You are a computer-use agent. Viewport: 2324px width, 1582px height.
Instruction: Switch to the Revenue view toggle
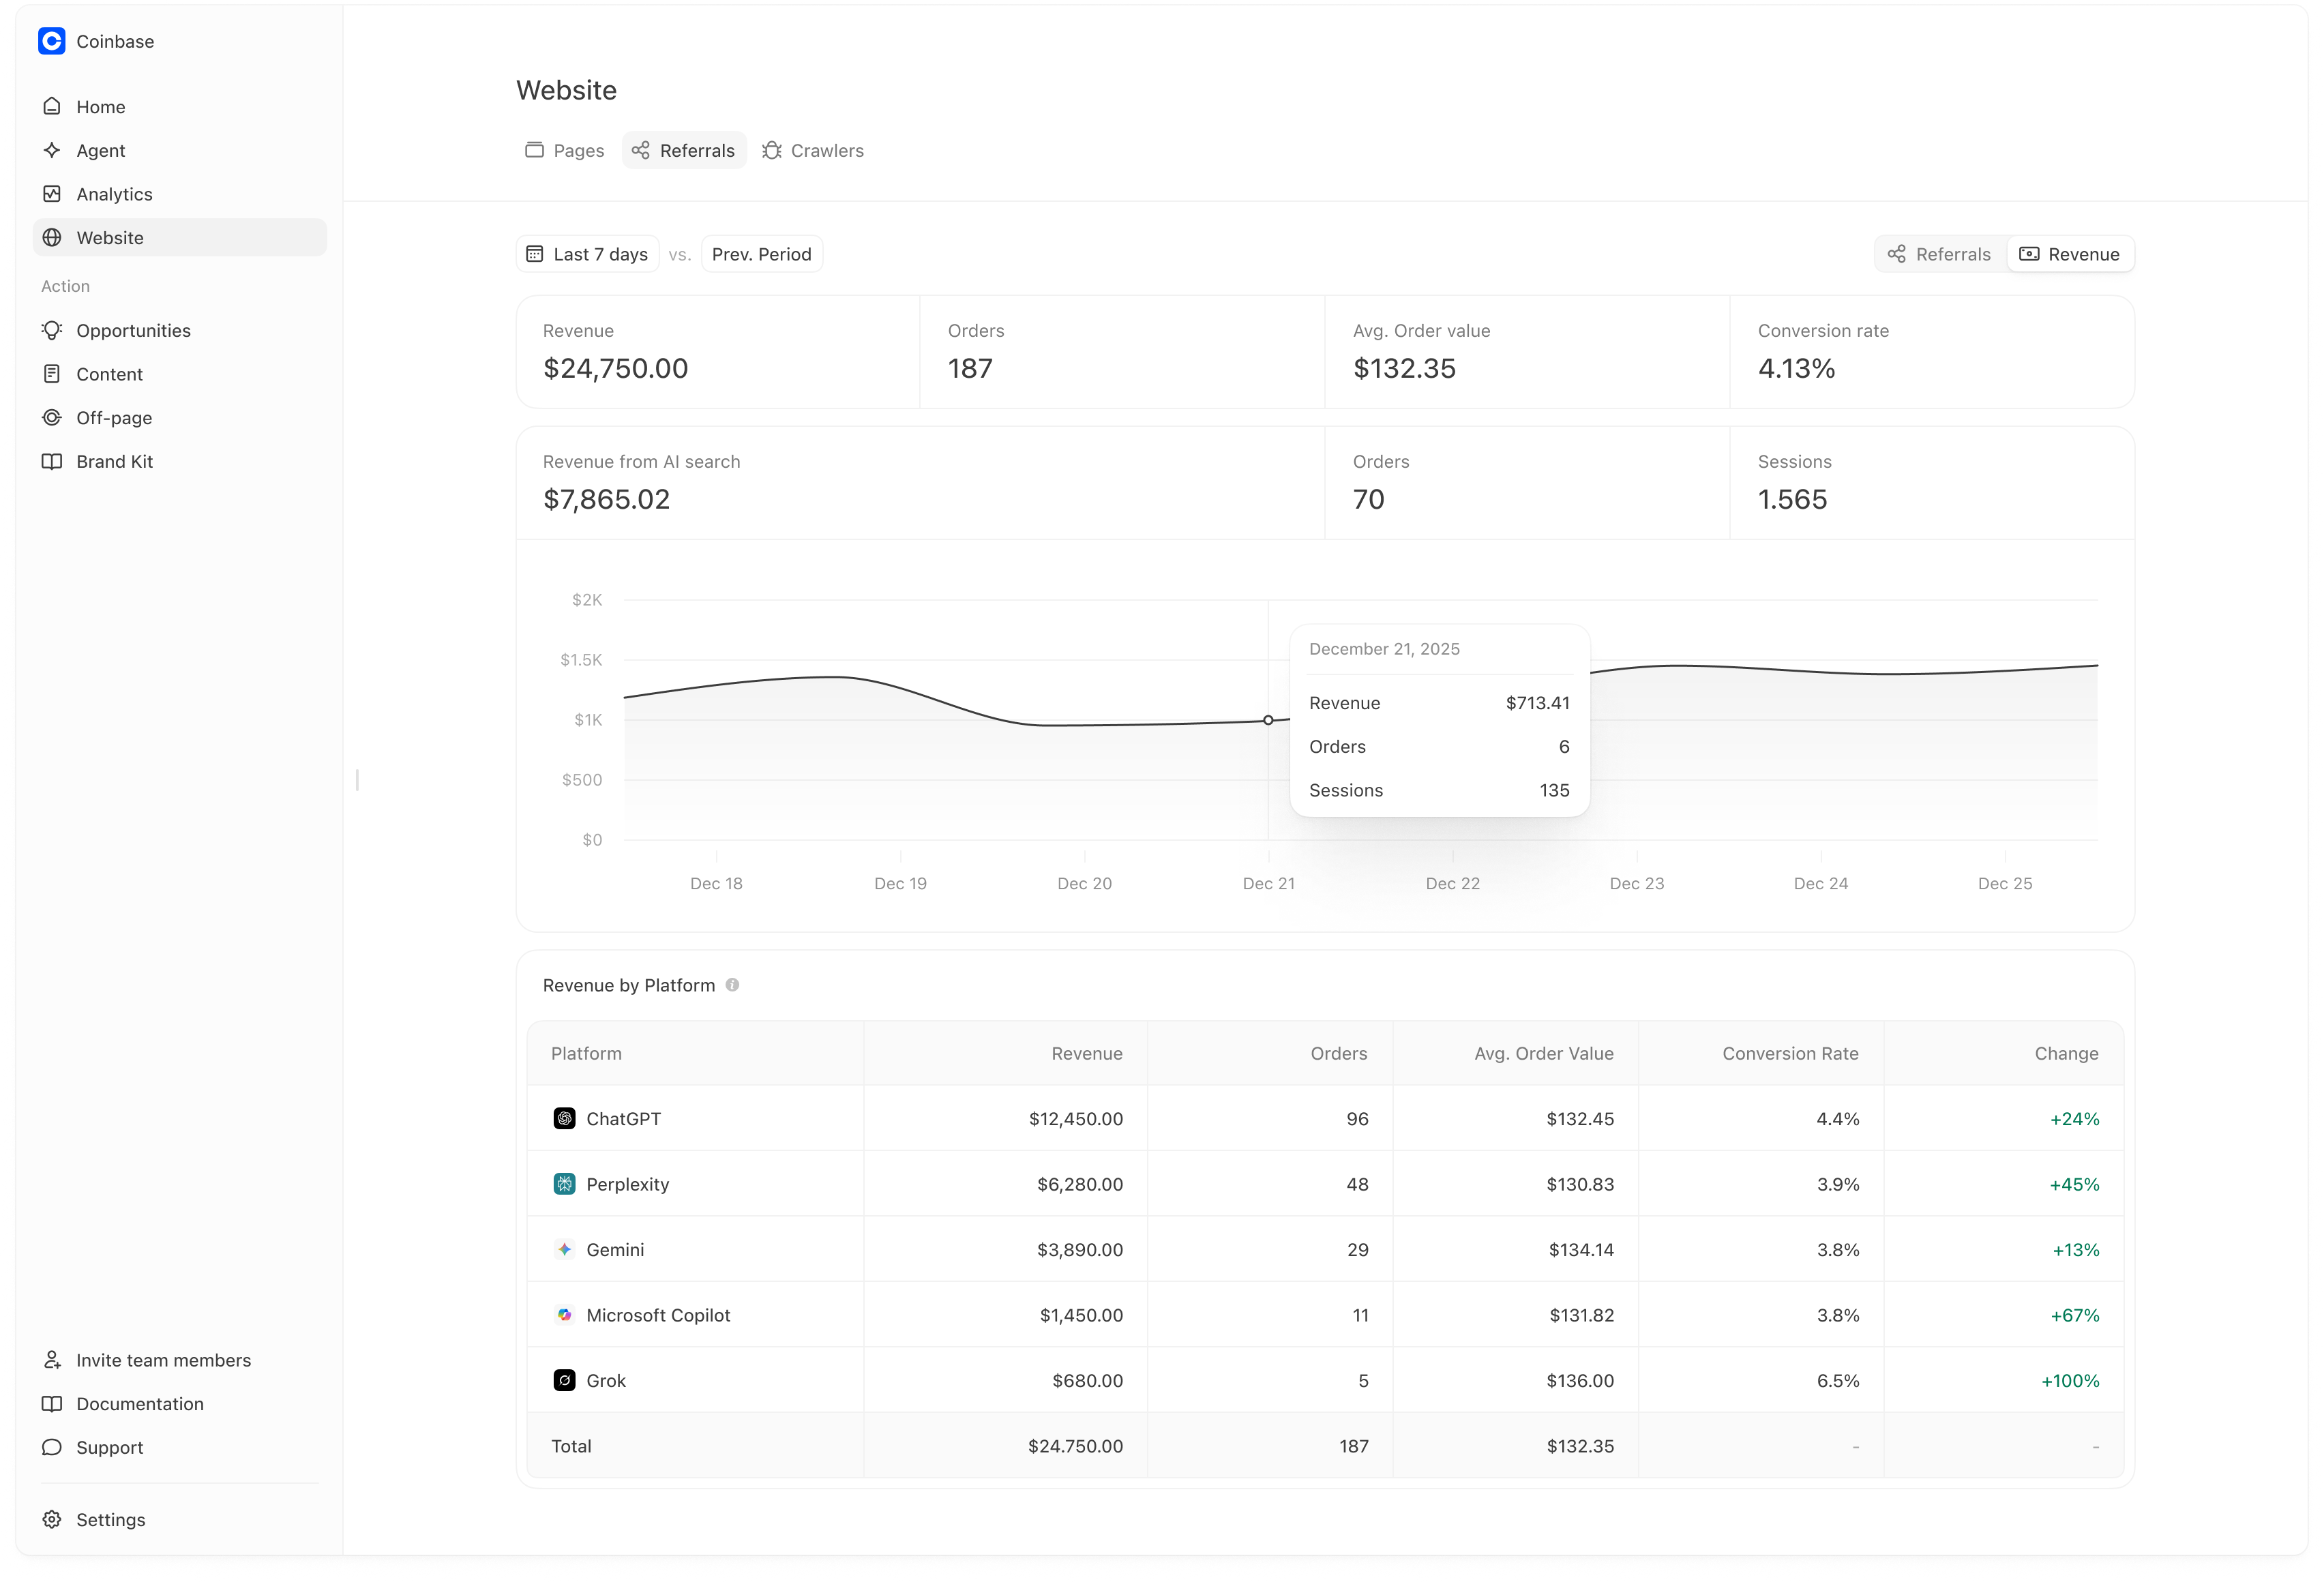tap(2069, 254)
